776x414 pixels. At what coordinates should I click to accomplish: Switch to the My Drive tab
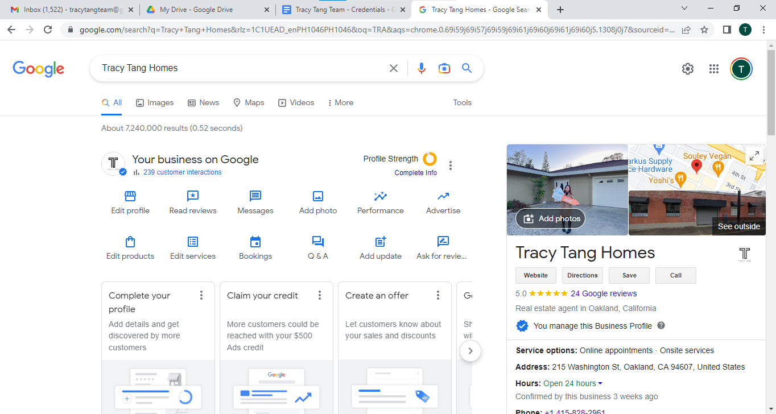tap(208, 10)
